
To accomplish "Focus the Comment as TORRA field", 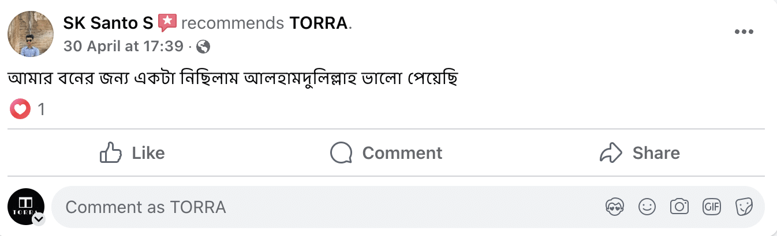I will point(323,207).
